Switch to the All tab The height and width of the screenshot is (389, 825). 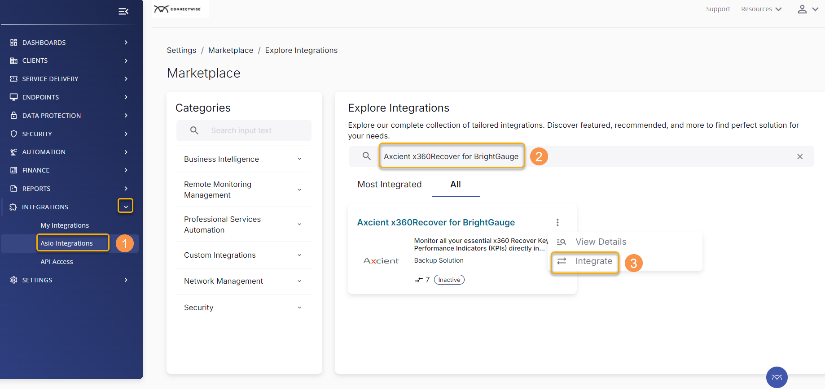click(456, 184)
